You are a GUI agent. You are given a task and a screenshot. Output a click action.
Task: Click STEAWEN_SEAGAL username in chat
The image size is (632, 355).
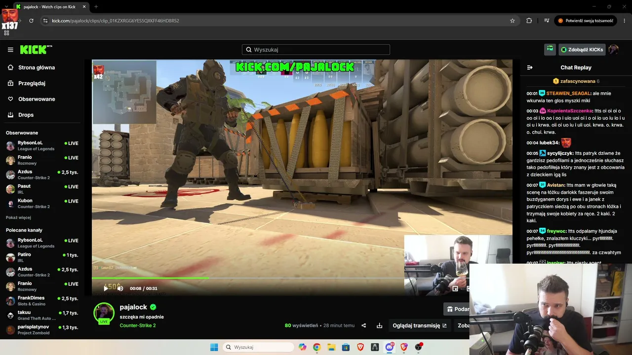tap(568, 93)
